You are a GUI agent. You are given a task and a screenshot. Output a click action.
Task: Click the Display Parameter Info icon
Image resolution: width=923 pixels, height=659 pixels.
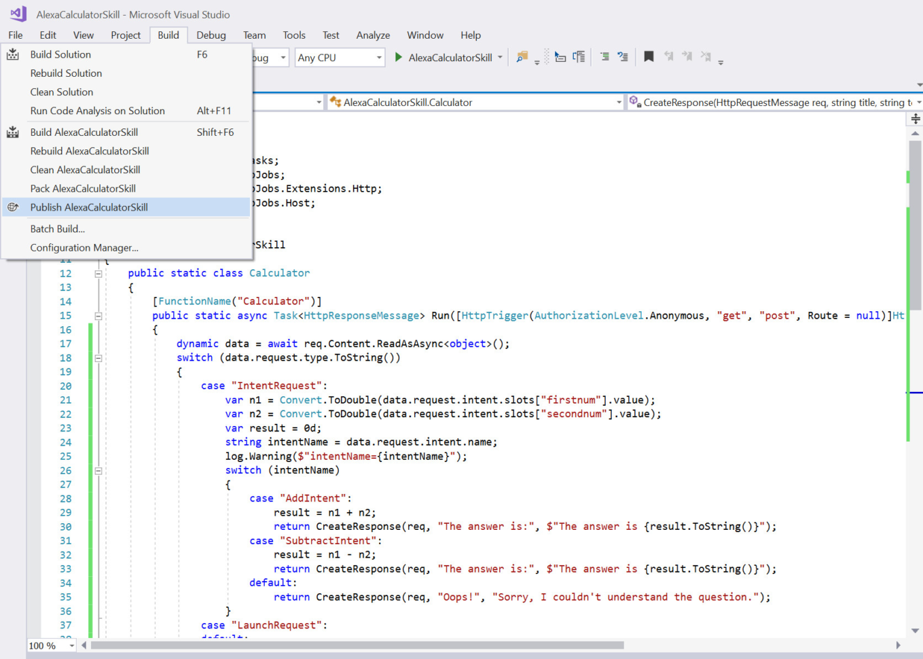(x=579, y=58)
